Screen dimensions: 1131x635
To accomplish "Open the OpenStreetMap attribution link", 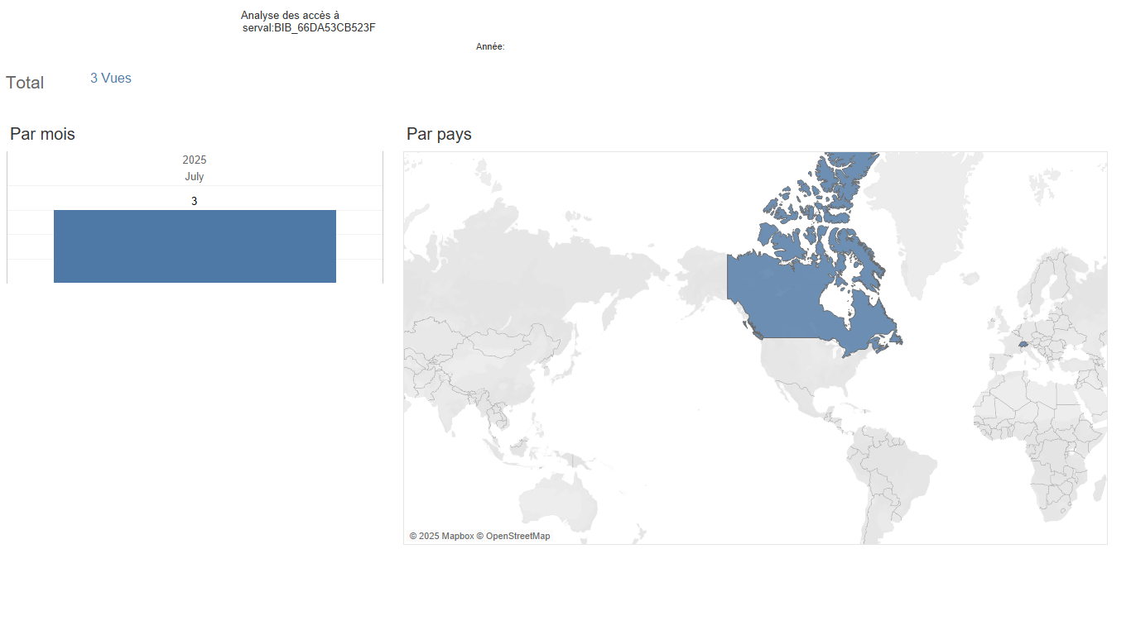I will tap(513, 536).
